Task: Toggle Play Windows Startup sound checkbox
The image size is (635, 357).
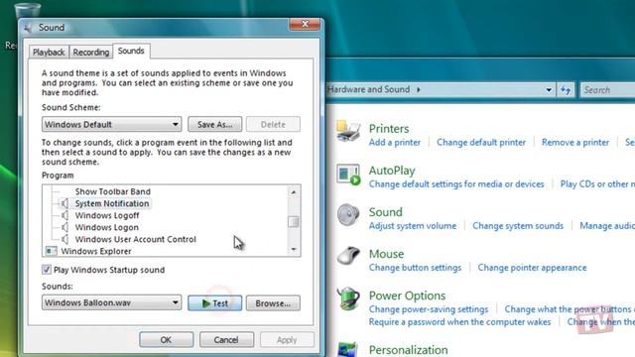Action: pyautogui.click(x=47, y=270)
